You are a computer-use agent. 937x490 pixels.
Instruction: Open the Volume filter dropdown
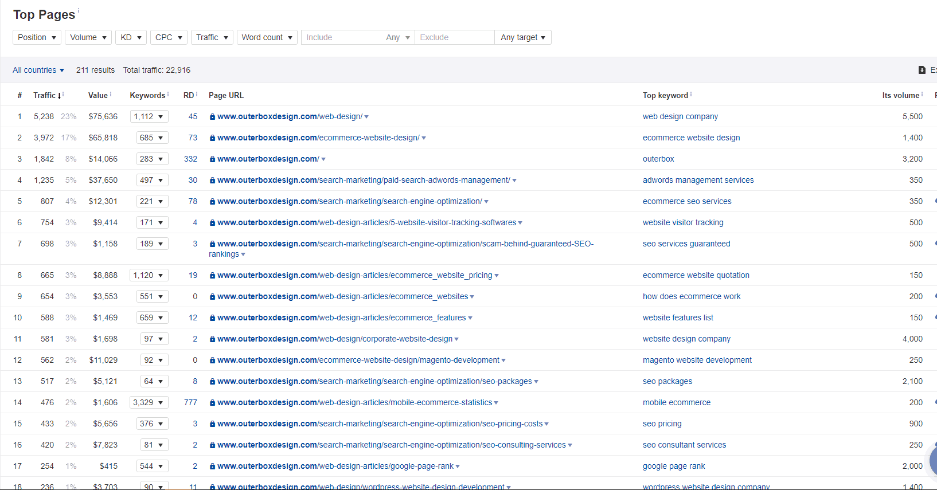click(x=88, y=37)
